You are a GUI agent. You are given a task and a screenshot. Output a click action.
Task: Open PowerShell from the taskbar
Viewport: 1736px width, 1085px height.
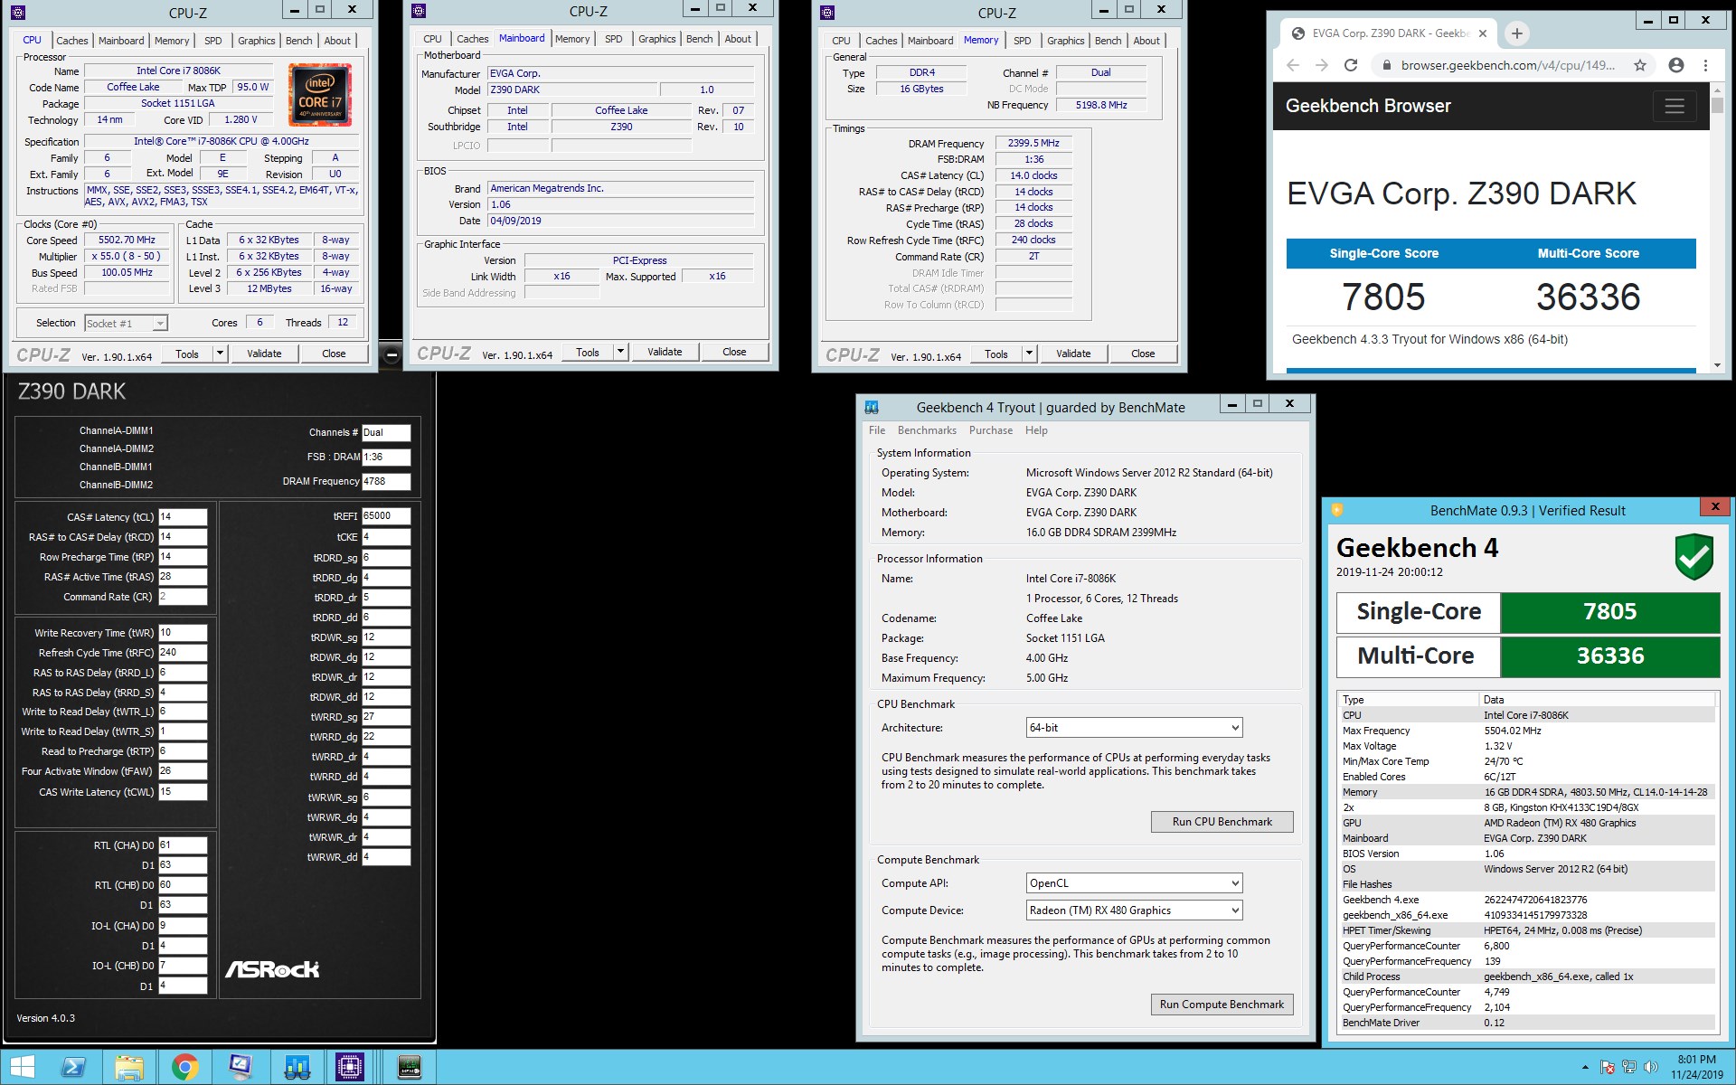72,1068
